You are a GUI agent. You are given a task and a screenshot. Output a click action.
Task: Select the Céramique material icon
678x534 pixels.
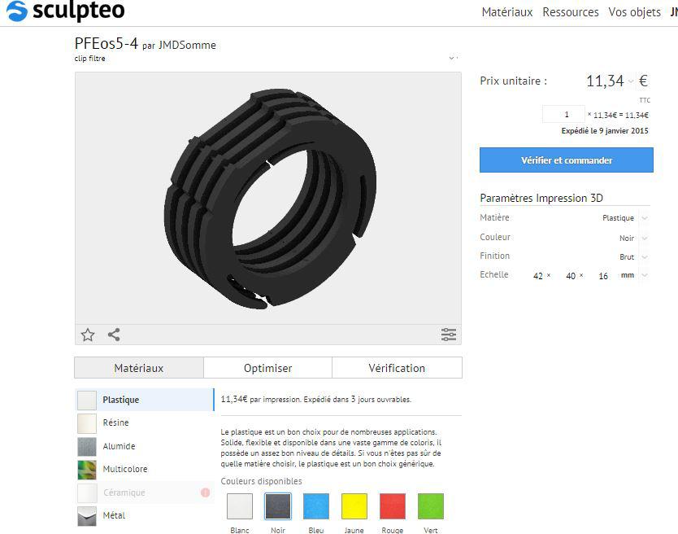(x=87, y=492)
